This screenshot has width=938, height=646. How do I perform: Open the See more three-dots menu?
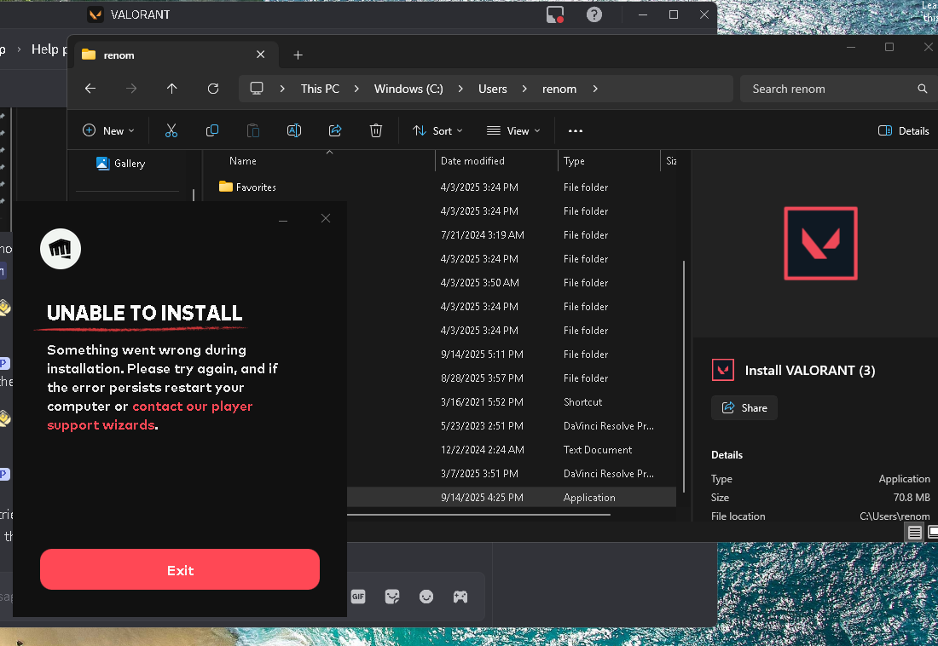(576, 131)
